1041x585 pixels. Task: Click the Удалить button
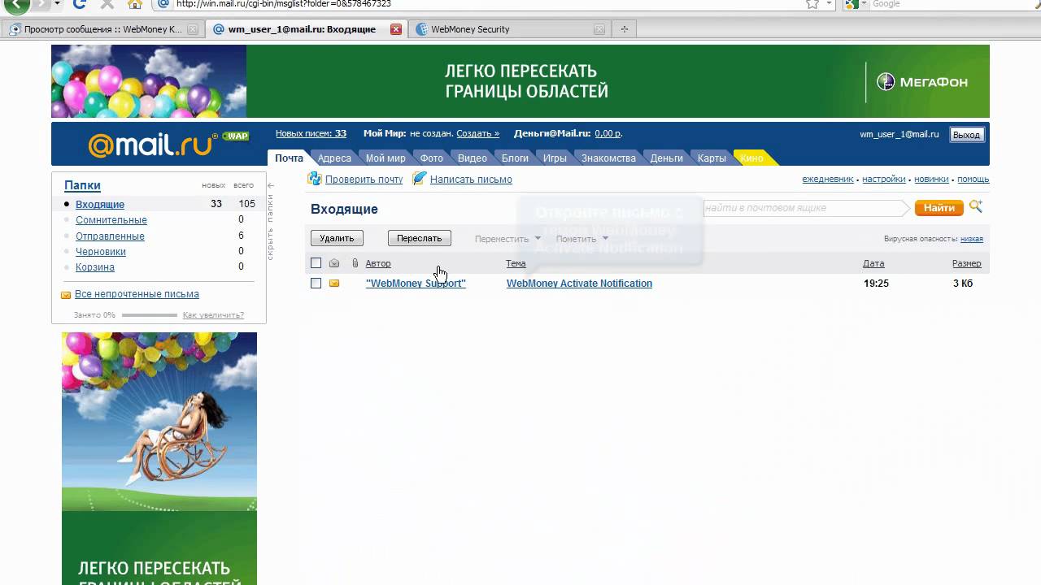point(337,238)
